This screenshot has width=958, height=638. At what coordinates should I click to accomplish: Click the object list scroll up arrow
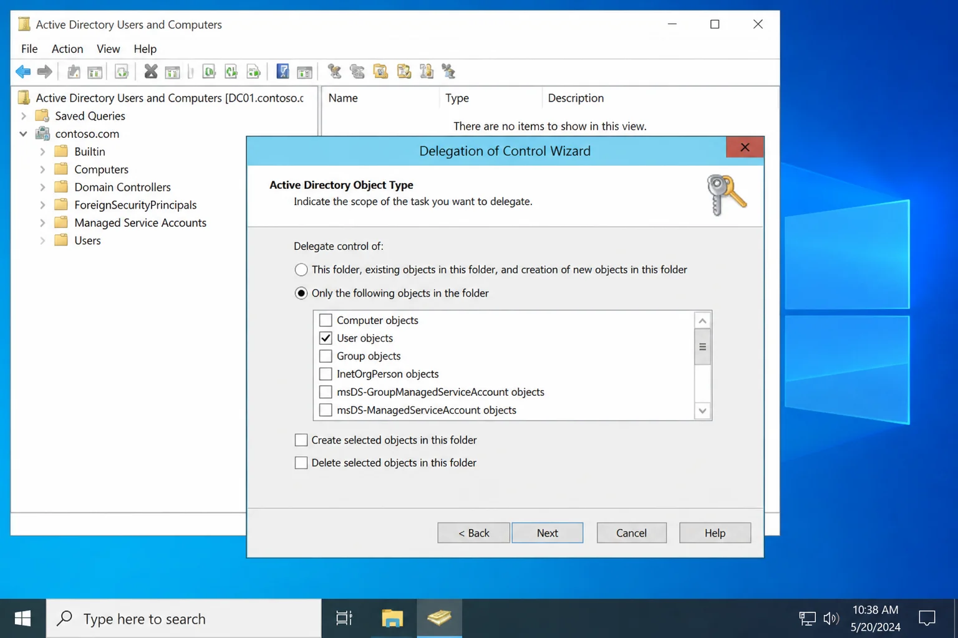pyautogui.click(x=702, y=320)
